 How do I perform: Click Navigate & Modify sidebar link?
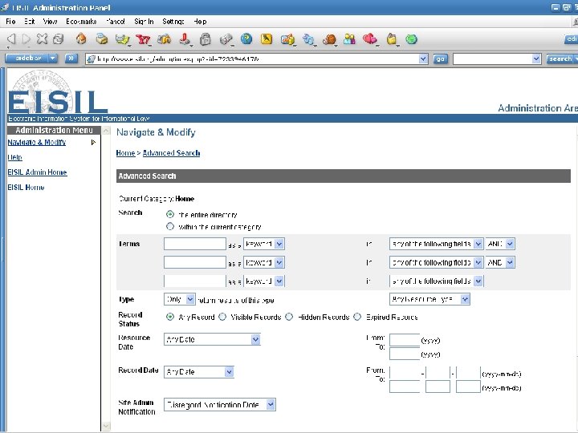[x=36, y=142]
